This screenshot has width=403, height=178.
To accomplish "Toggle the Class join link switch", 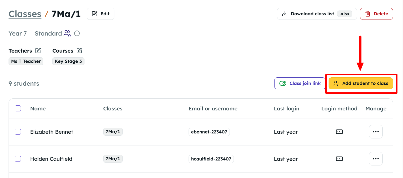I will (283, 83).
